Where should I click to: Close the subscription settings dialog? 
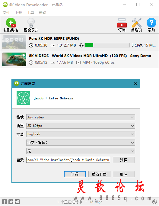coord(135,83)
